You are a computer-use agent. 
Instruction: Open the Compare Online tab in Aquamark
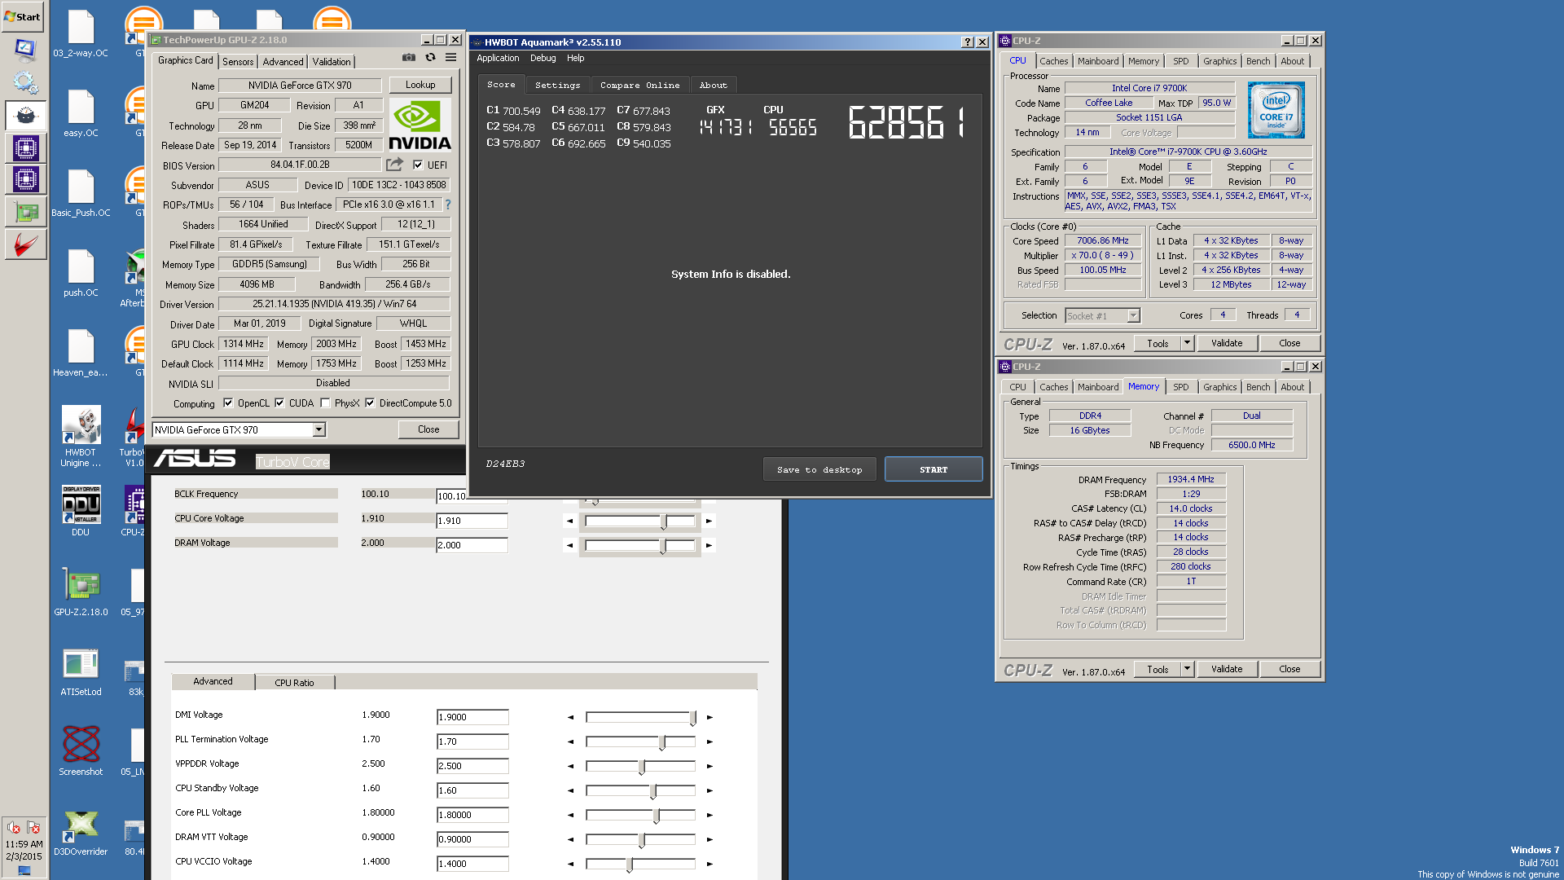coord(640,85)
